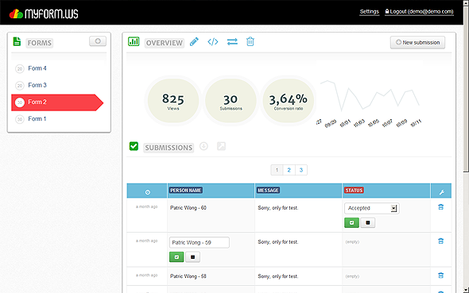Click the Submissions section heading
The height and width of the screenshot is (293, 469).
click(x=169, y=148)
